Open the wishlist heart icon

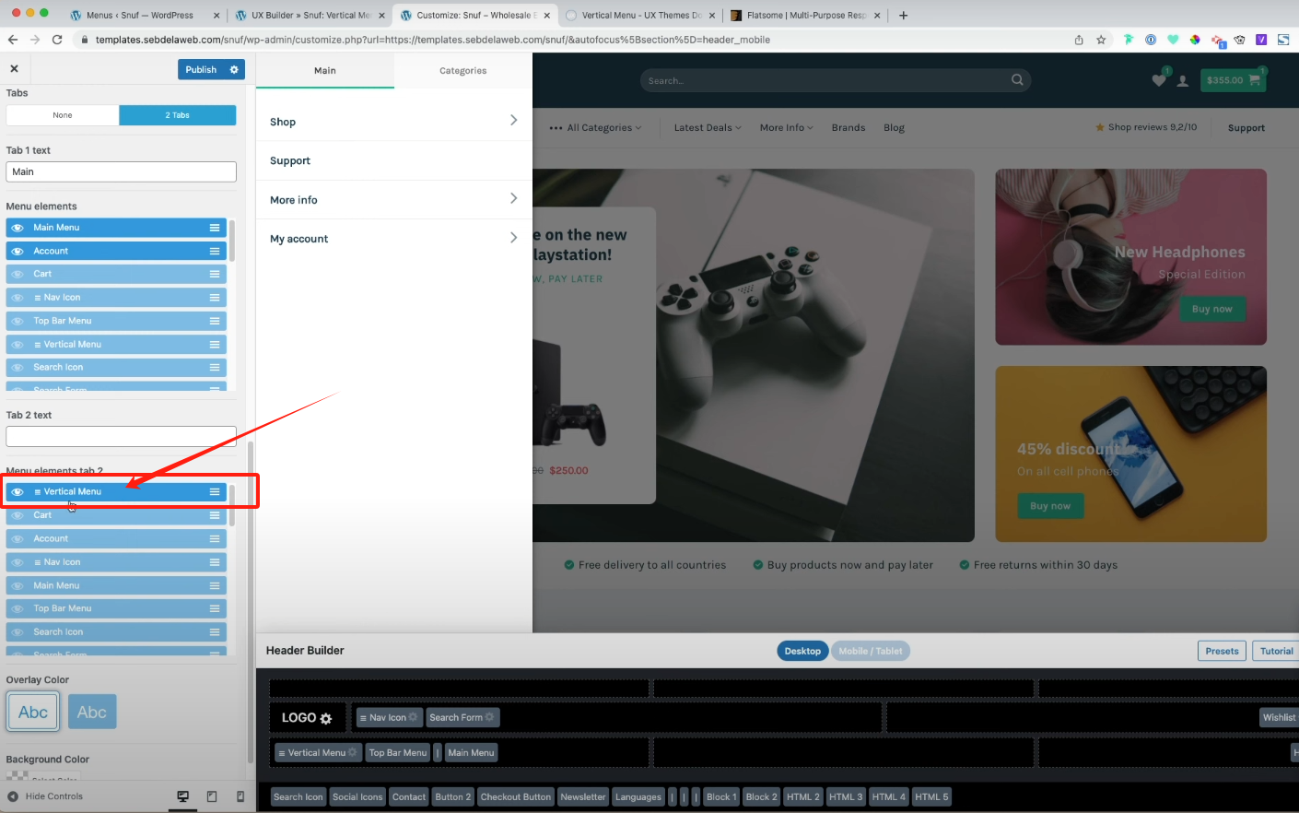pos(1159,80)
